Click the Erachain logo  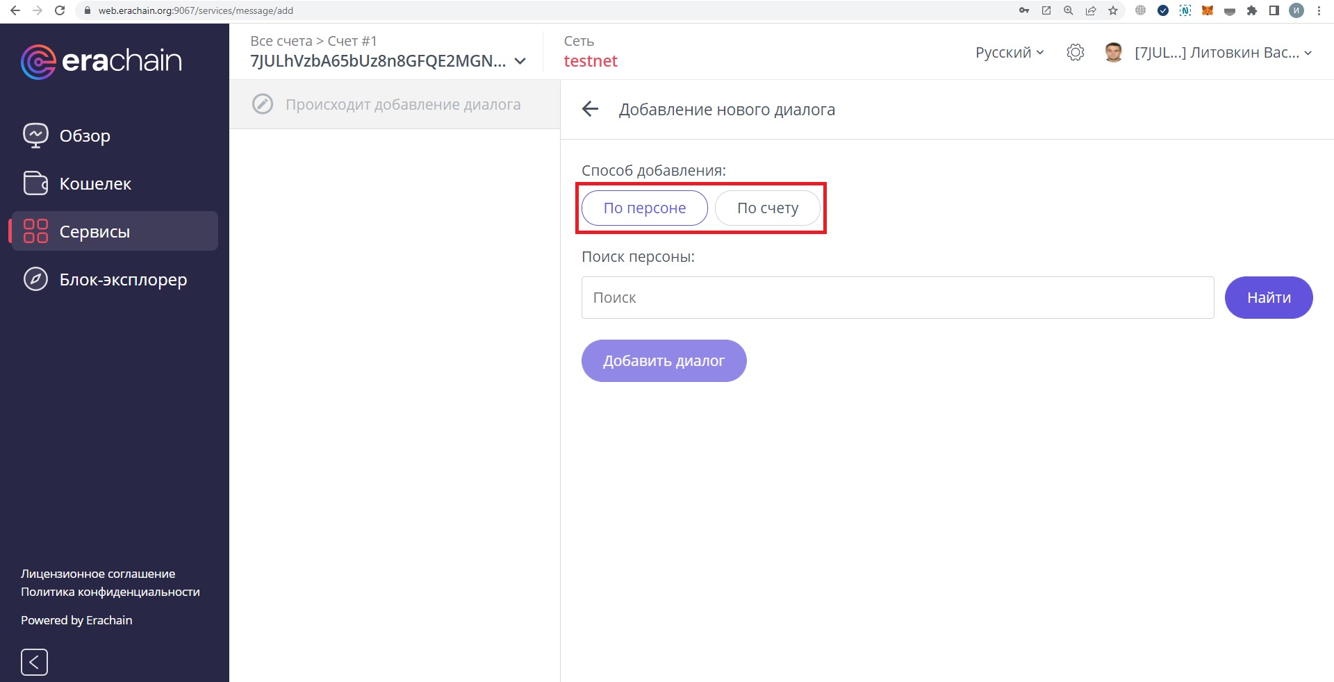point(101,62)
